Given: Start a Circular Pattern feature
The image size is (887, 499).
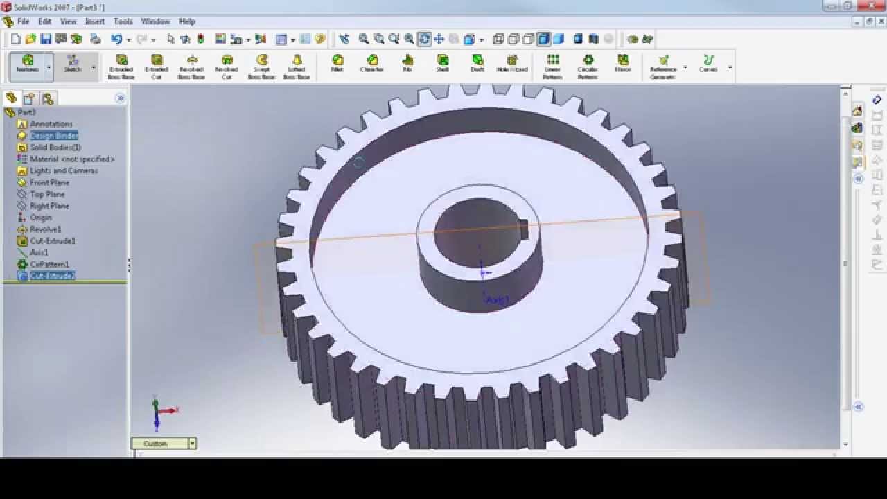Looking at the screenshot, I should click(588, 66).
